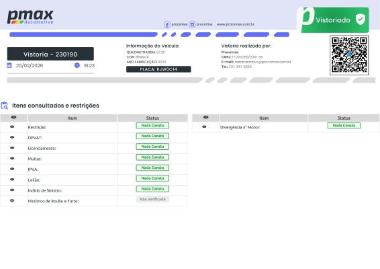Toggle the eye icon for DPVAT row

point(12,137)
